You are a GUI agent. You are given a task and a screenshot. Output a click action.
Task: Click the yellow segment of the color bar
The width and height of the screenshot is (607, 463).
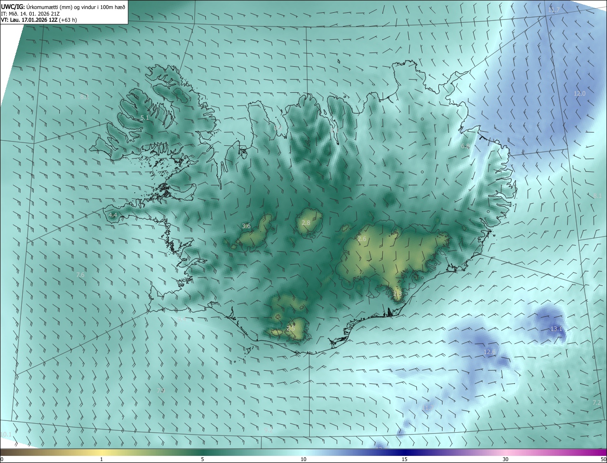click(x=101, y=452)
